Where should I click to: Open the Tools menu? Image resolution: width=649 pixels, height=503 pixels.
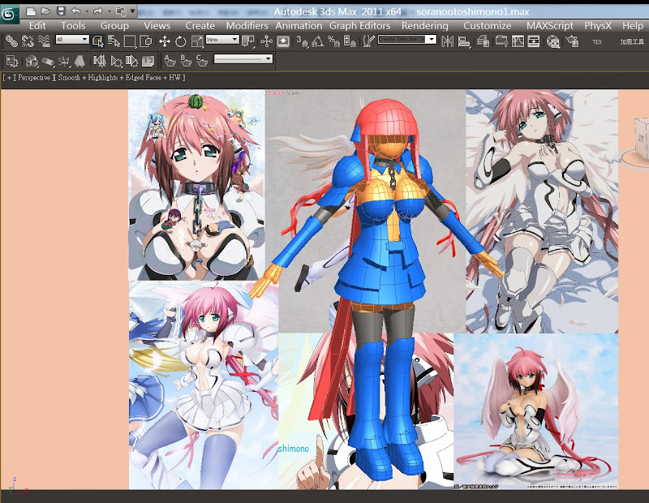(73, 26)
